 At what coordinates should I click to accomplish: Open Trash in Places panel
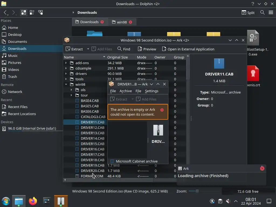32,77
